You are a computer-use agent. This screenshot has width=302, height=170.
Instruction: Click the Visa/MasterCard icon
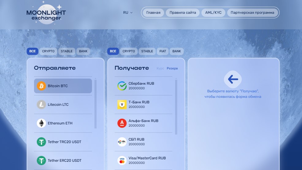coord(122,161)
